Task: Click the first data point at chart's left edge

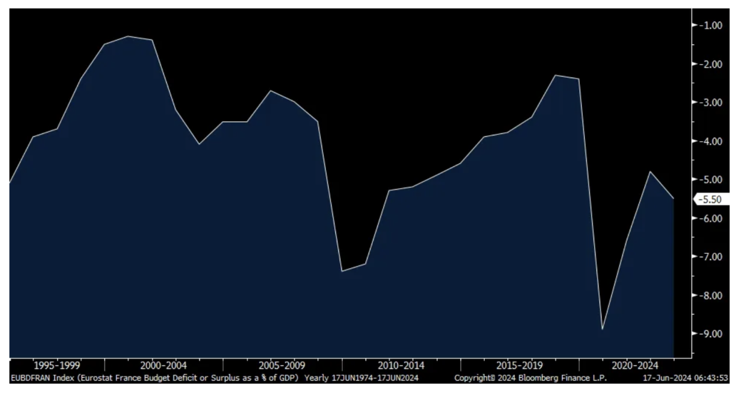Action: [10, 183]
